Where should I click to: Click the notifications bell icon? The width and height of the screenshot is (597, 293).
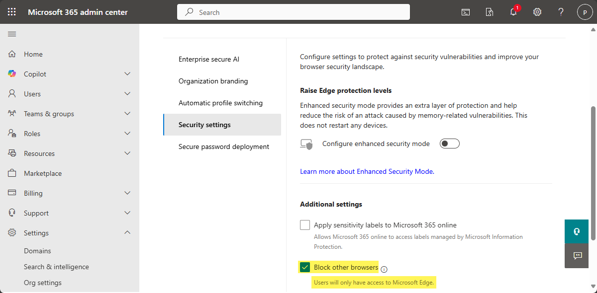[513, 12]
